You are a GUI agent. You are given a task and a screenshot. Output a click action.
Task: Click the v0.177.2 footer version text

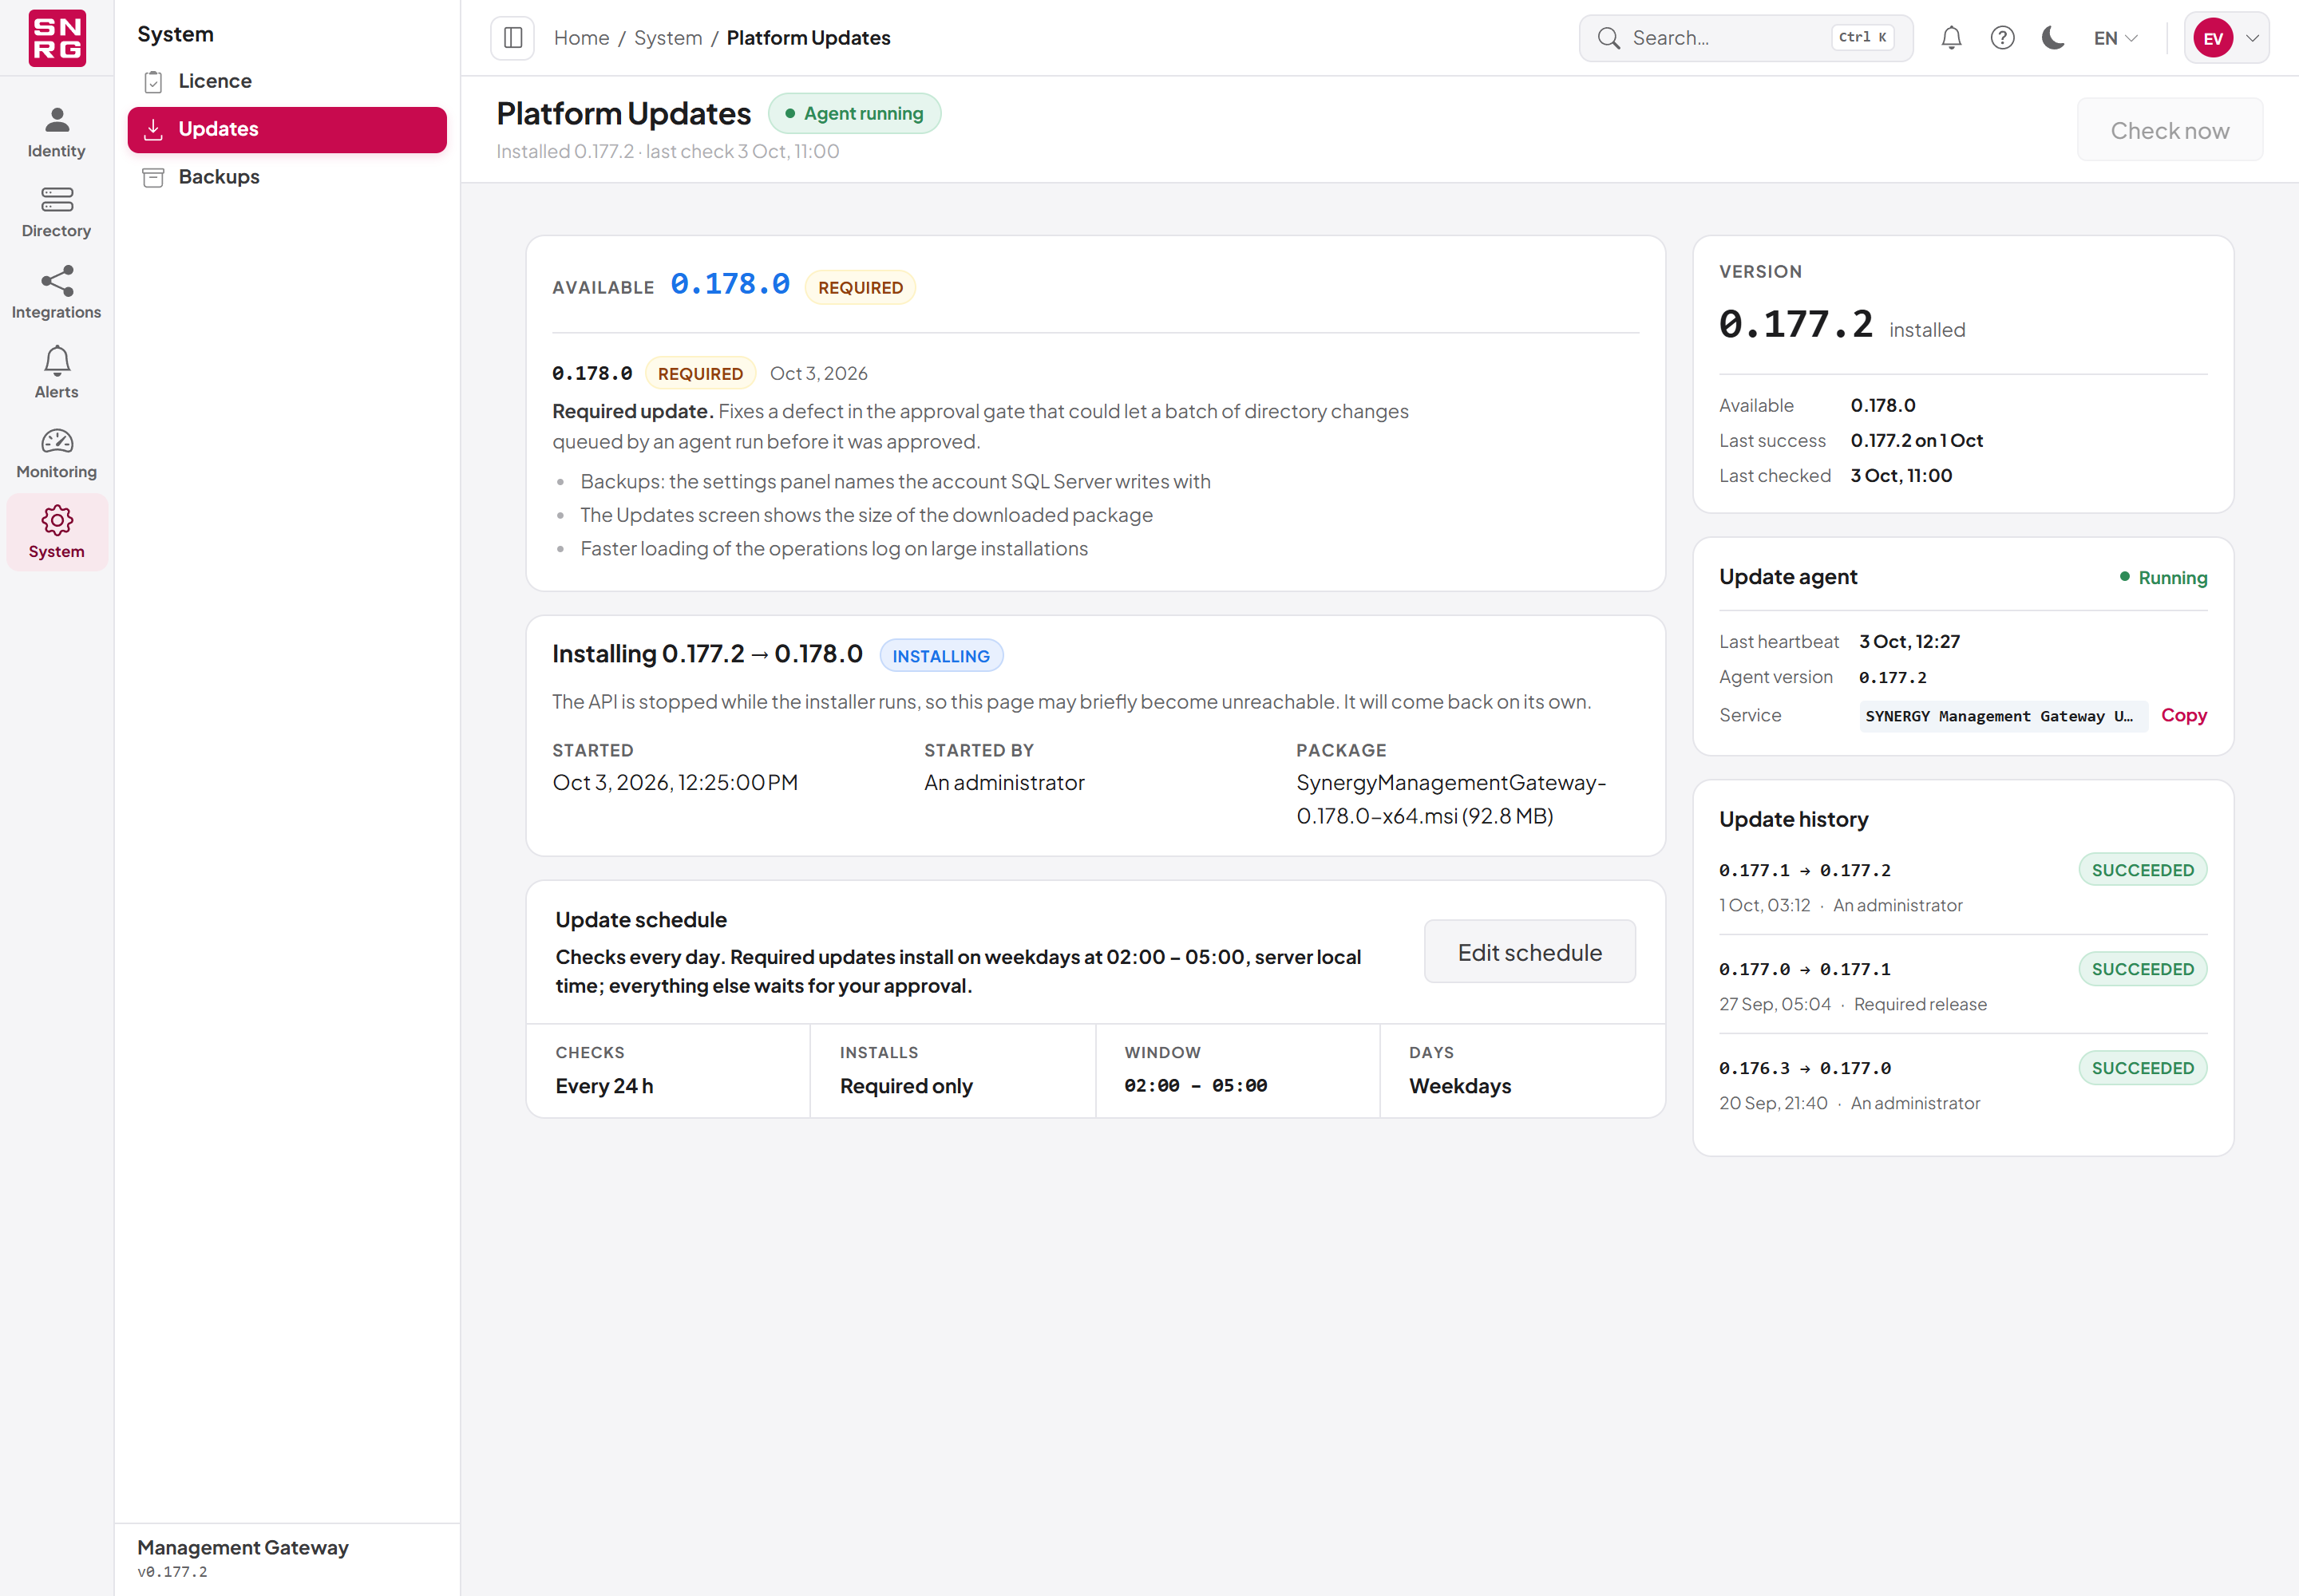[x=172, y=1572]
